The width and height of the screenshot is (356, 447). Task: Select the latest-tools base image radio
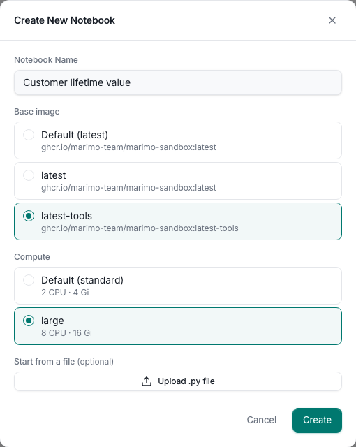tap(29, 216)
